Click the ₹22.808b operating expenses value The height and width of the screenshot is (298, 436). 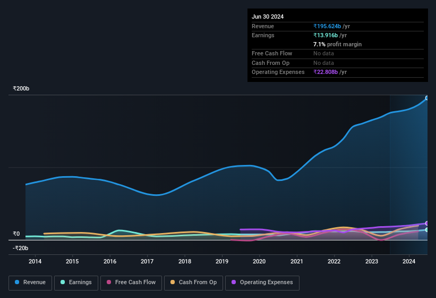[x=326, y=72]
